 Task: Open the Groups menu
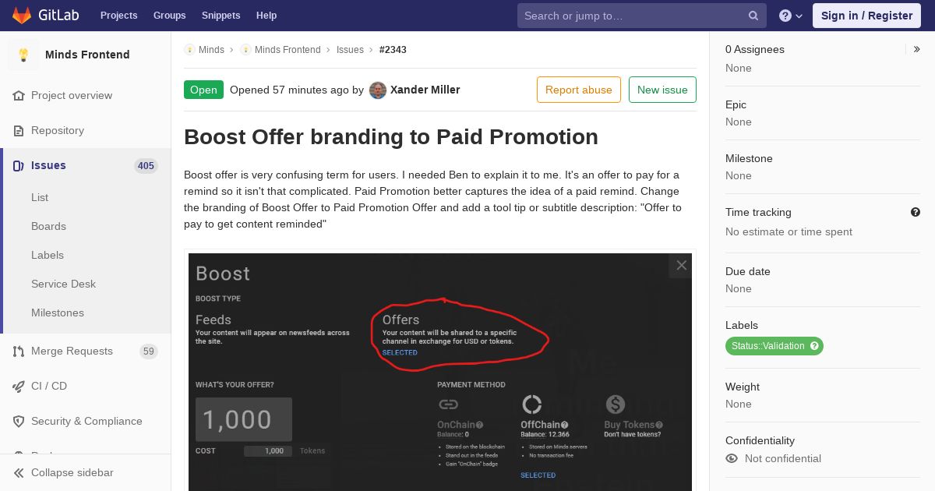(x=169, y=16)
